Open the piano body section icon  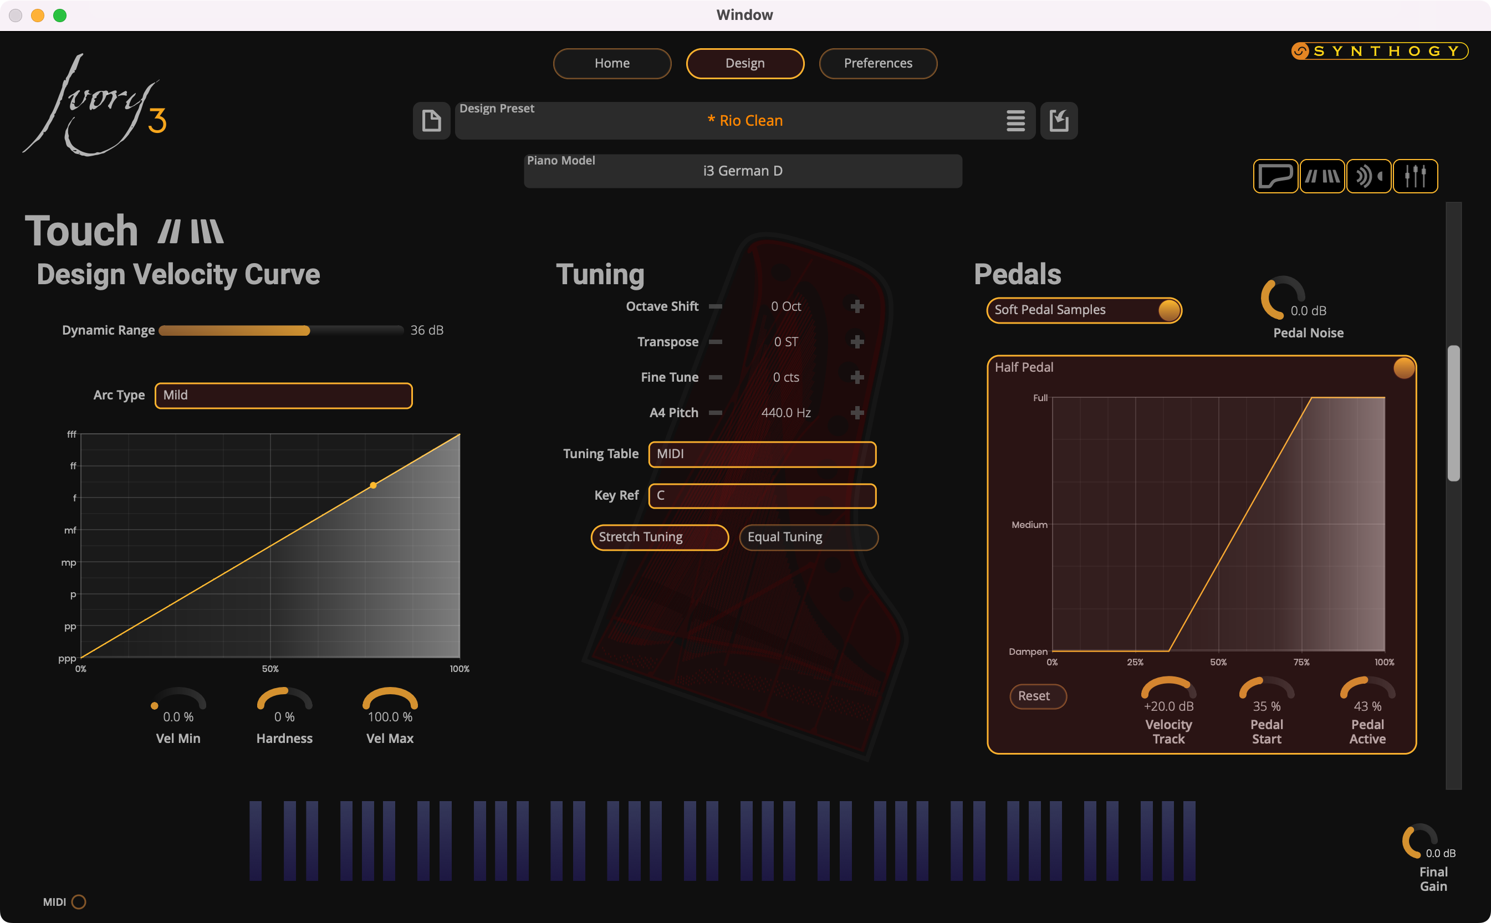click(1275, 176)
